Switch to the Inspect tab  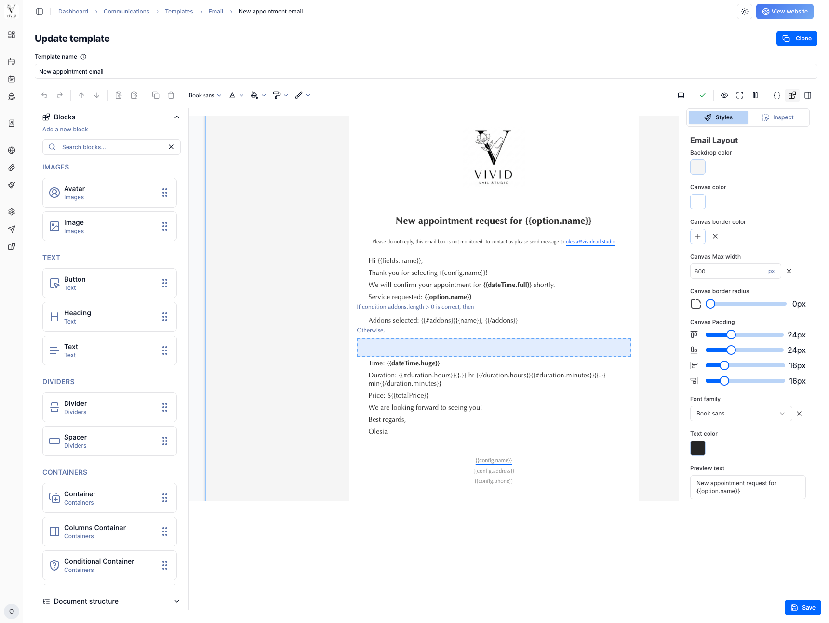pyautogui.click(x=778, y=117)
